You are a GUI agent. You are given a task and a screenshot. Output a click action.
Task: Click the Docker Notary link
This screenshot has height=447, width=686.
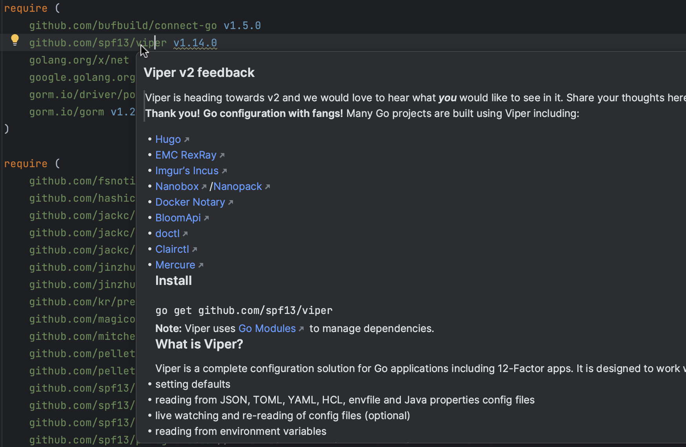[190, 202]
